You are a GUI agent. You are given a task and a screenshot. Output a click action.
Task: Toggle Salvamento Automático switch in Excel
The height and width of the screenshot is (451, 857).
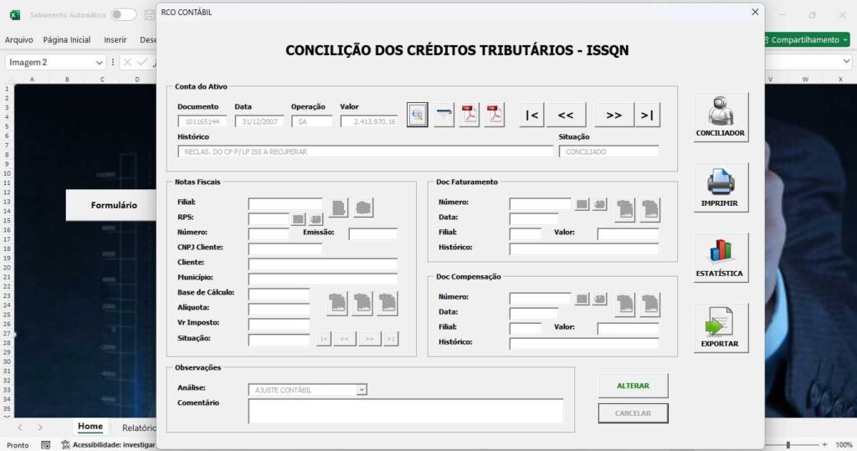click(x=124, y=15)
